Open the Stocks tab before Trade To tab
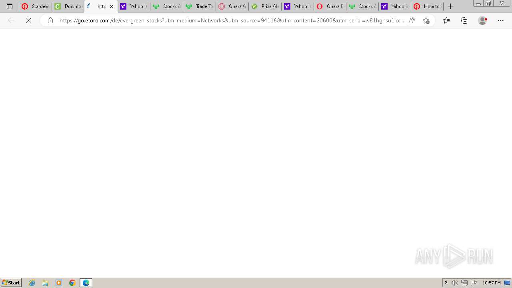 167,6
